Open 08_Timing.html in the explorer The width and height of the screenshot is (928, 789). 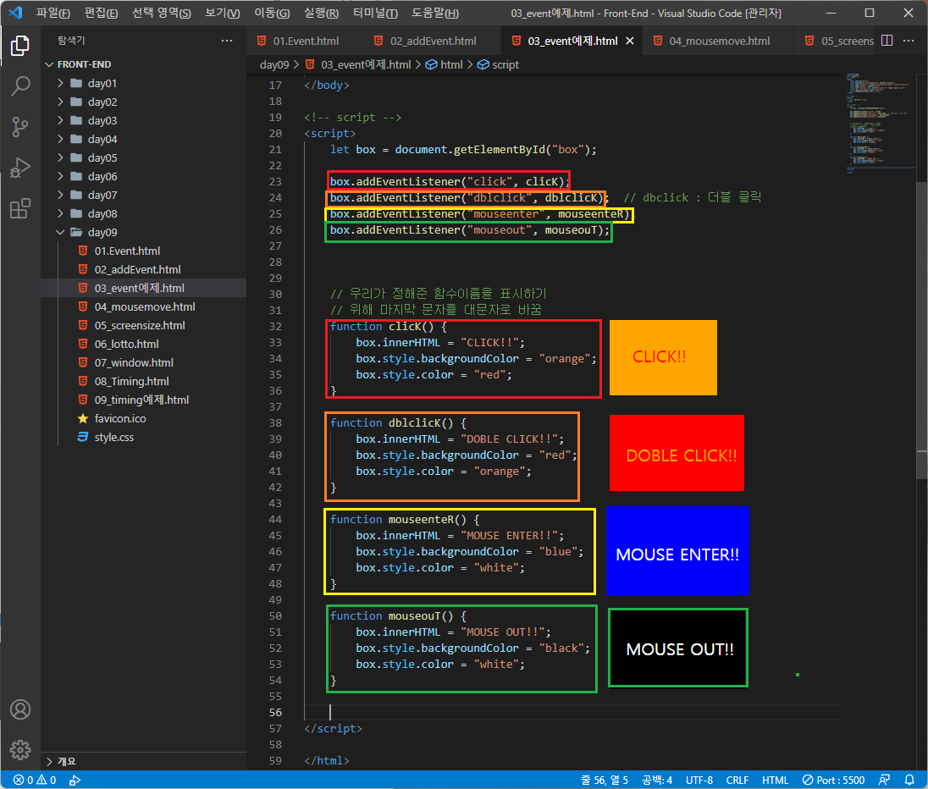point(131,381)
